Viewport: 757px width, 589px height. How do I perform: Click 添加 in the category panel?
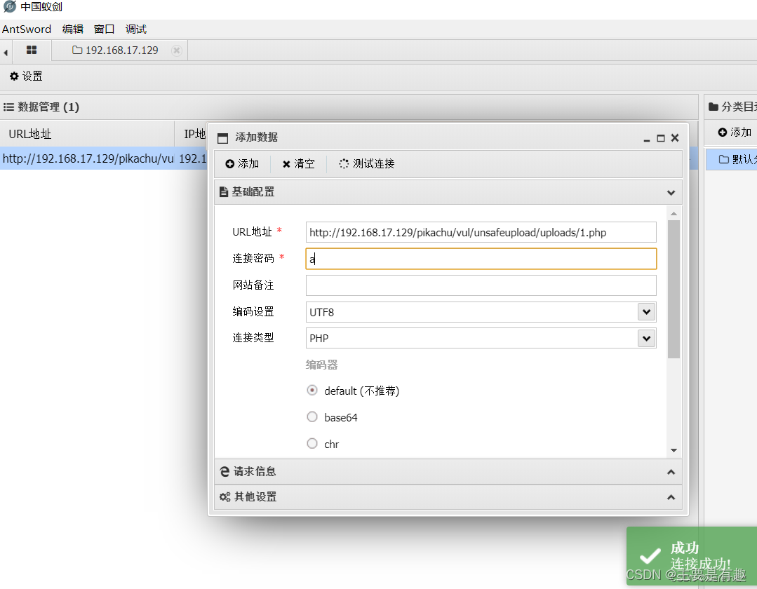pyautogui.click(x=735, y=133)
